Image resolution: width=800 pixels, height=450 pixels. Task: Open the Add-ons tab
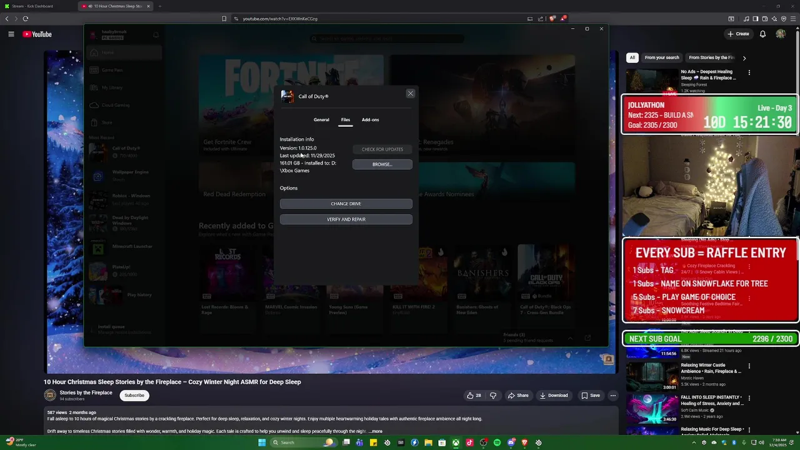coord(370,119)
